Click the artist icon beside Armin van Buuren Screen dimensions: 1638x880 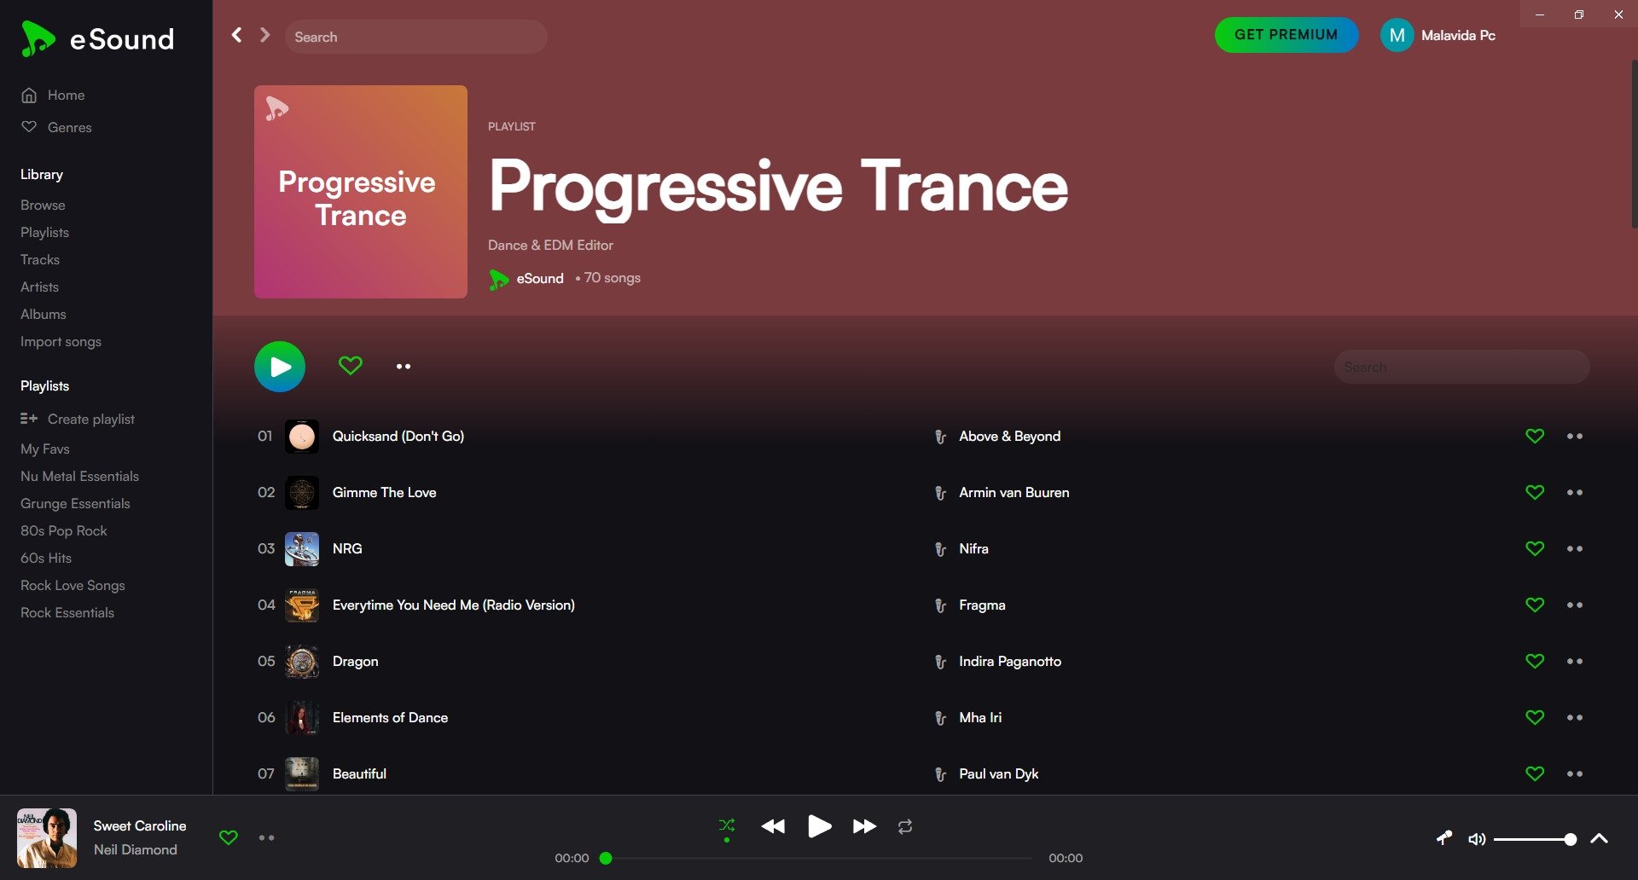tap(940, 493)
